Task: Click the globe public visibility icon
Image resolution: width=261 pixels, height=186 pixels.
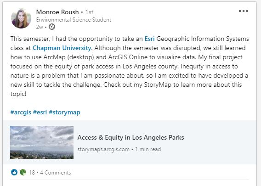Action: [x=52, y=27]
